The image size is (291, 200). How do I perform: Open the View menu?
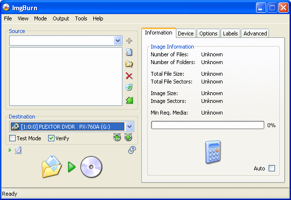point(23,18)
